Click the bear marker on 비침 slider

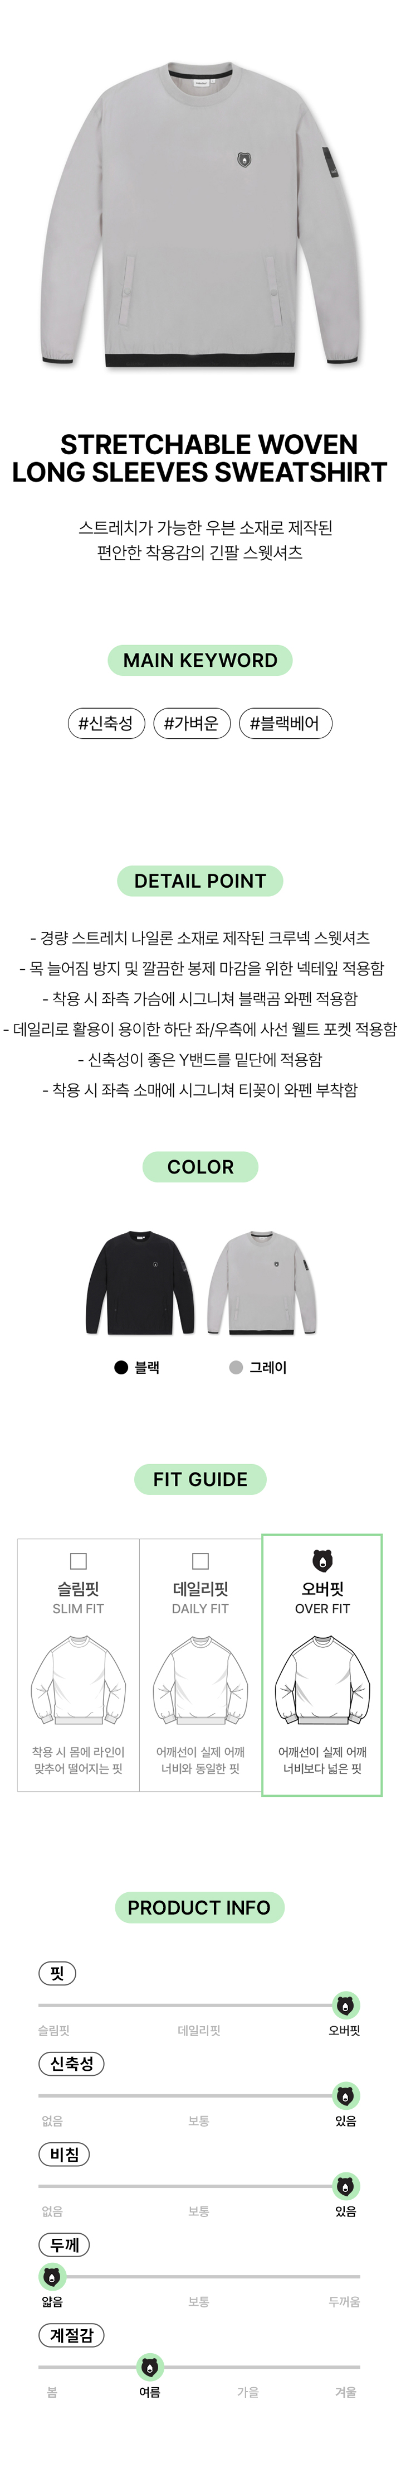[345, 2186]
